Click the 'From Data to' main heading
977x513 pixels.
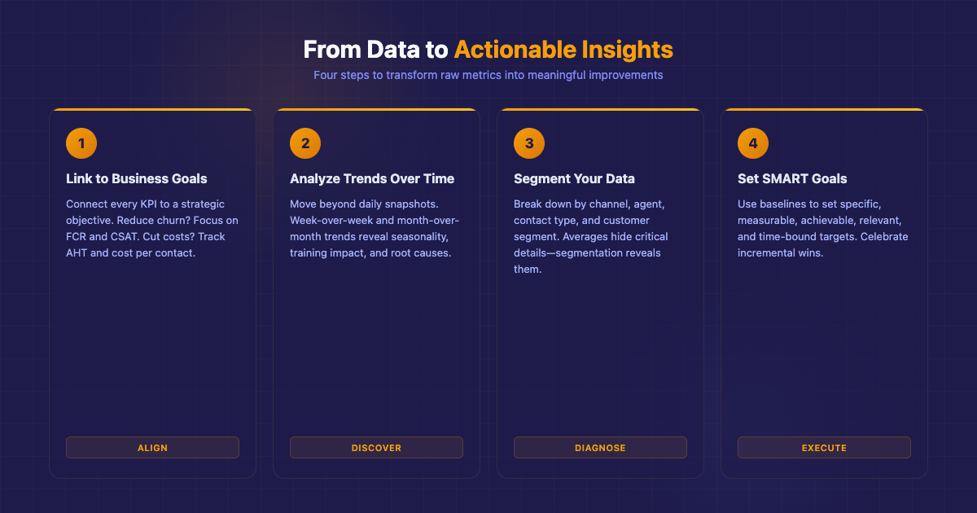pyautogui.click(x=374, y=50)
